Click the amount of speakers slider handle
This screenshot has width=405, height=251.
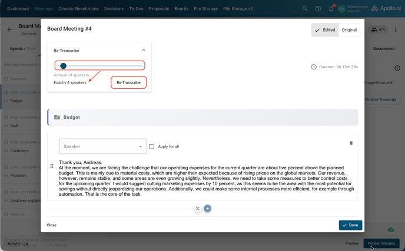click(x=63, y=66)
